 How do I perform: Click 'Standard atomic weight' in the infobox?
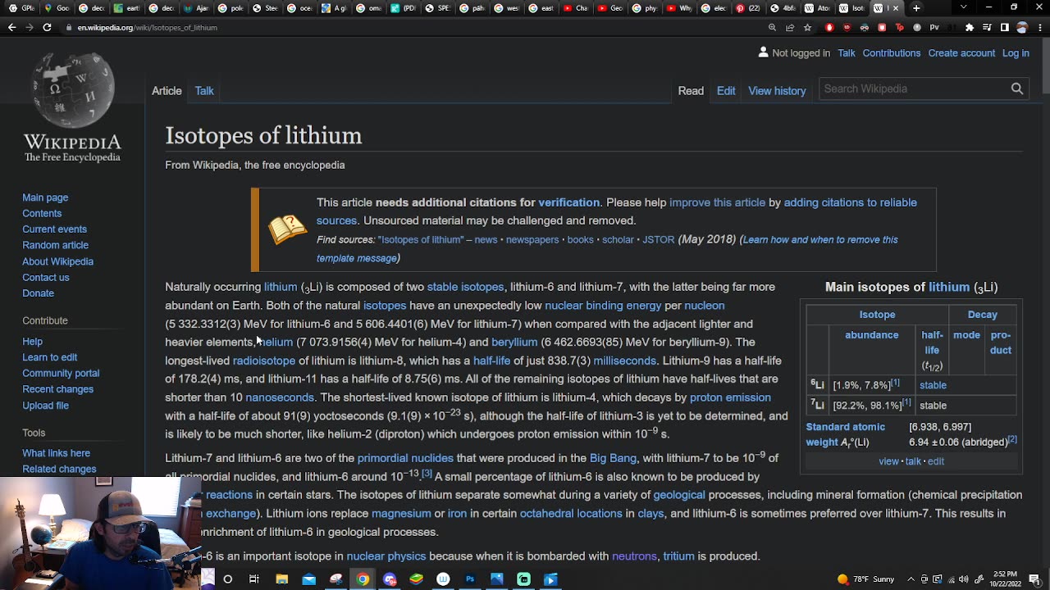click(845, 434)
